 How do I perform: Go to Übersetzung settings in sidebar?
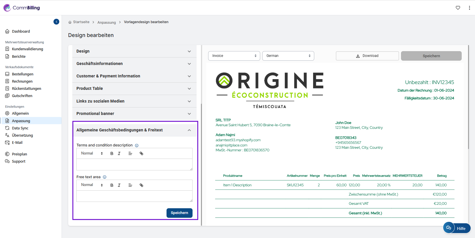coord(22,135)
